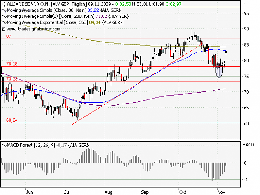This screenshot has height=195, width=260.
Task: Click the 60 price axis label
Action: [x=246, y=123]
